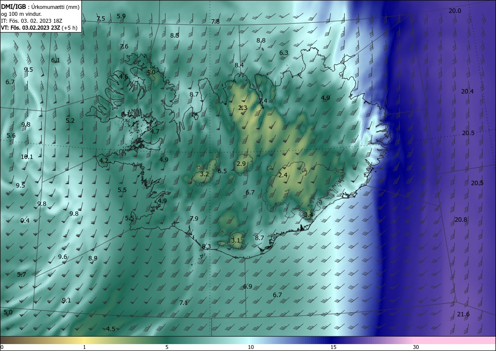This screenshot has width=496, height=351.
Task: Click the '0' label on the color scale
Action: [2, 348]
